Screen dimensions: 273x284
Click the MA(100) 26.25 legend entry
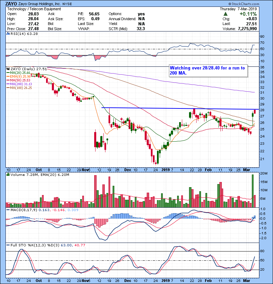[21, 88]
